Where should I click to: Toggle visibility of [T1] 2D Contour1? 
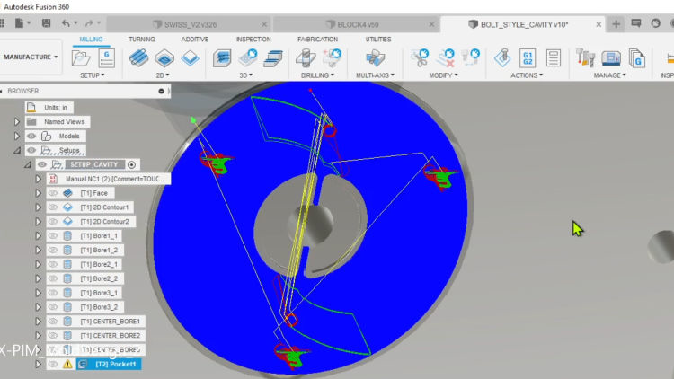tap(53, 207)
